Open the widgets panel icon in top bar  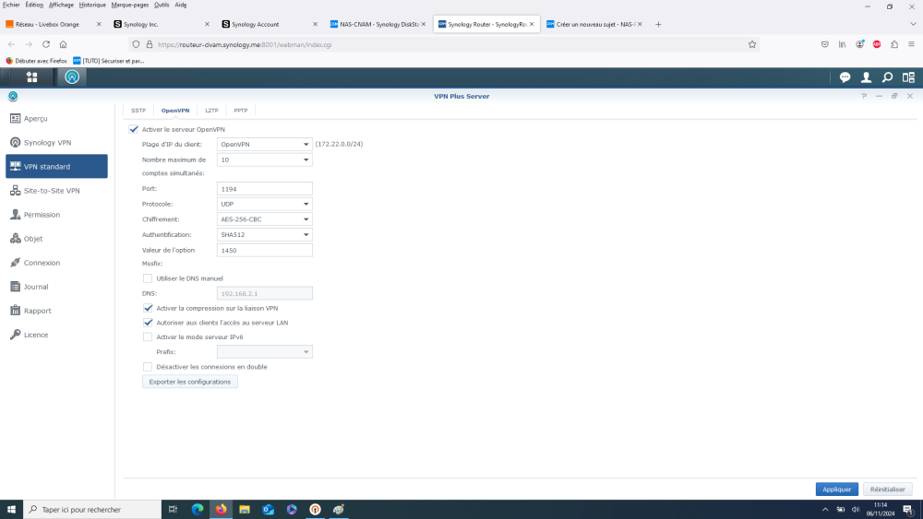(x=908, y=77)
